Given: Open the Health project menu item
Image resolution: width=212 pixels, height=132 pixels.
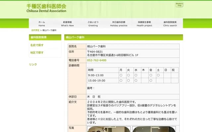Looking at the screenshot, I should [x=144, y=24].
